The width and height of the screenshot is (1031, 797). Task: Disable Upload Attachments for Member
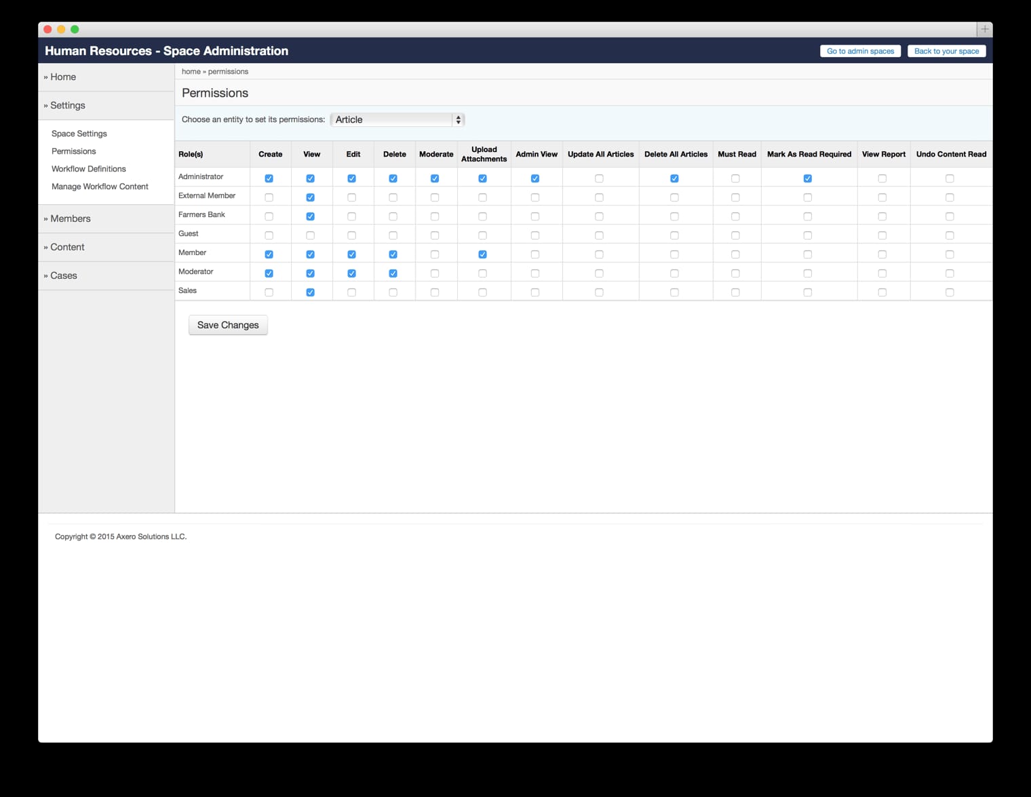click(x=482, y=254)
